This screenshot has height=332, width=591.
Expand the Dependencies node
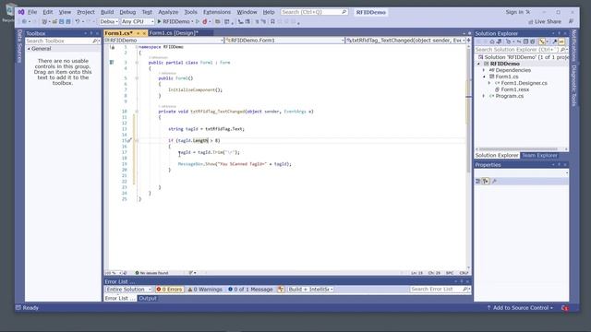coord(484,70)
